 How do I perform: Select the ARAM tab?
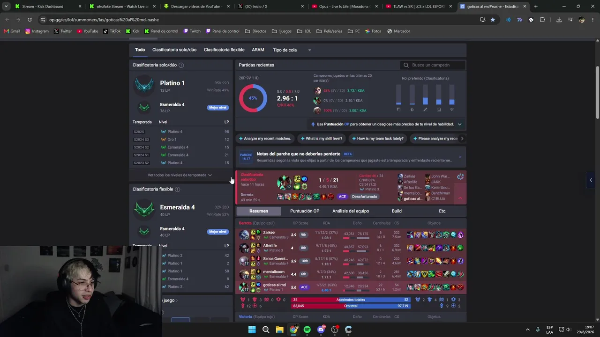point(258,50)
